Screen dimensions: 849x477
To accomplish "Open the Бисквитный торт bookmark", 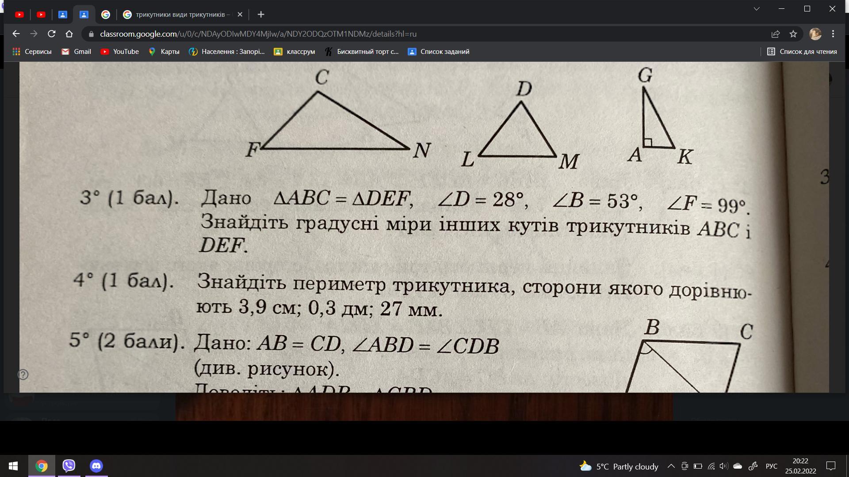I will pyautogui.click(x=361, y=52).
